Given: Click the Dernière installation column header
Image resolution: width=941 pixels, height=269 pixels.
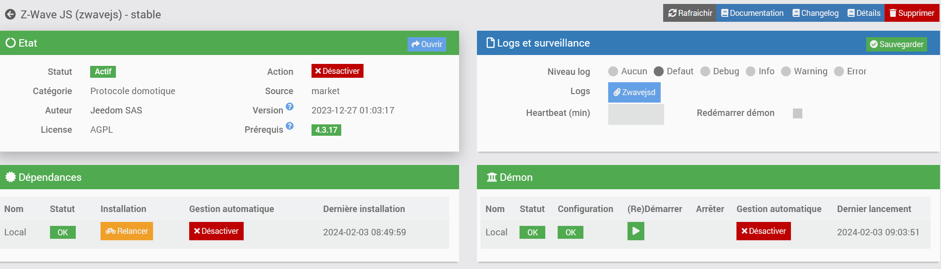Looking at the screenshot, I should [x=364, y=209].
